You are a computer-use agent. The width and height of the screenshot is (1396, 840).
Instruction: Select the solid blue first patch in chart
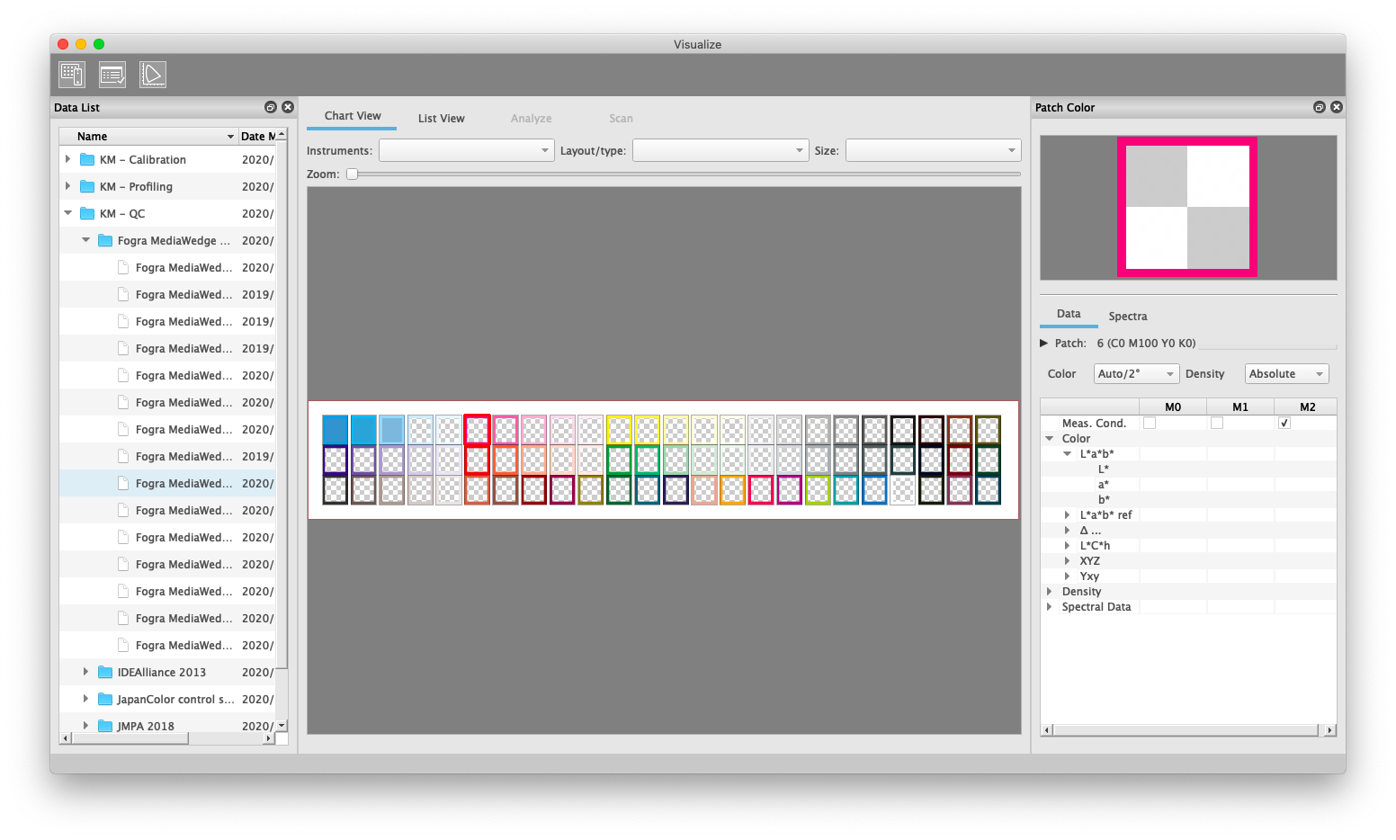pyautogui.click(x=336, y=430)
